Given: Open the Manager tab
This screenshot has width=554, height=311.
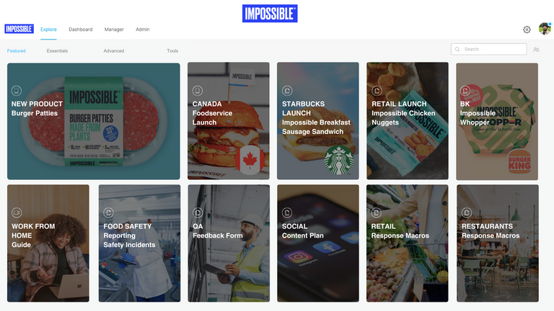Looking at the screenshot, I should coord(114,30).
